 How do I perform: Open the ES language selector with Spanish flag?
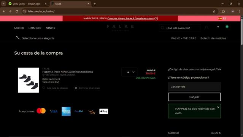tap(222, 18)
